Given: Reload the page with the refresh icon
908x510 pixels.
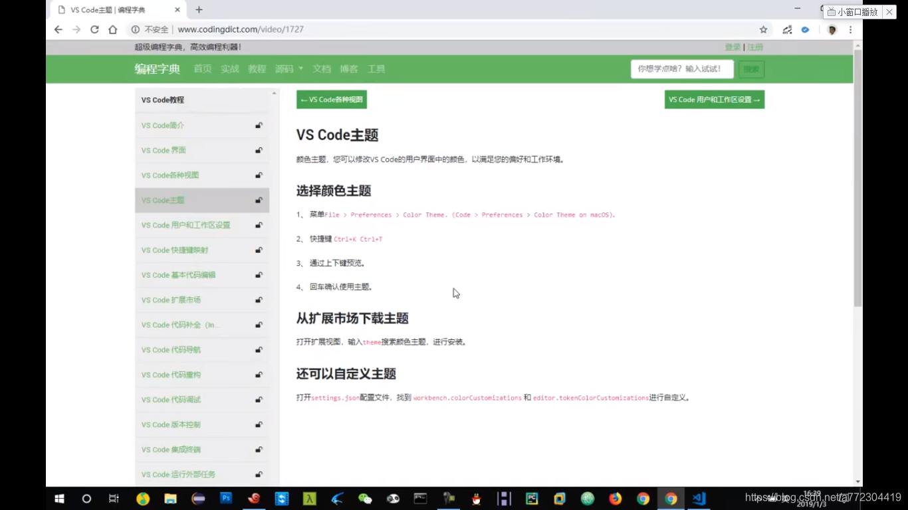Looking at the screenshot, I should 94,30.
